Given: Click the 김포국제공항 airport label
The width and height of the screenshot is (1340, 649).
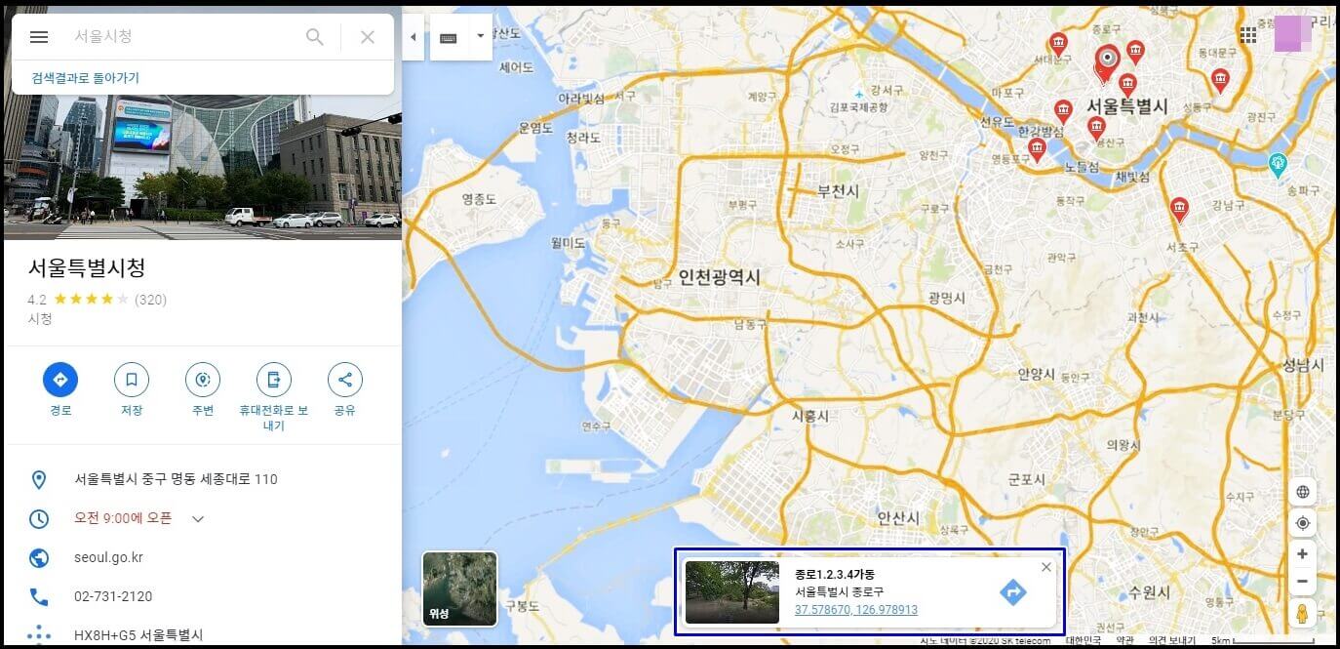Looking at the screenshot, I should tap(858, 107).
